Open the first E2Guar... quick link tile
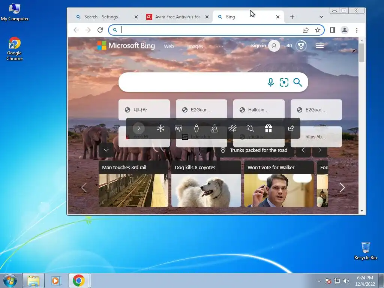The height and width of the screenshot is (288, 384). point(201,110)
